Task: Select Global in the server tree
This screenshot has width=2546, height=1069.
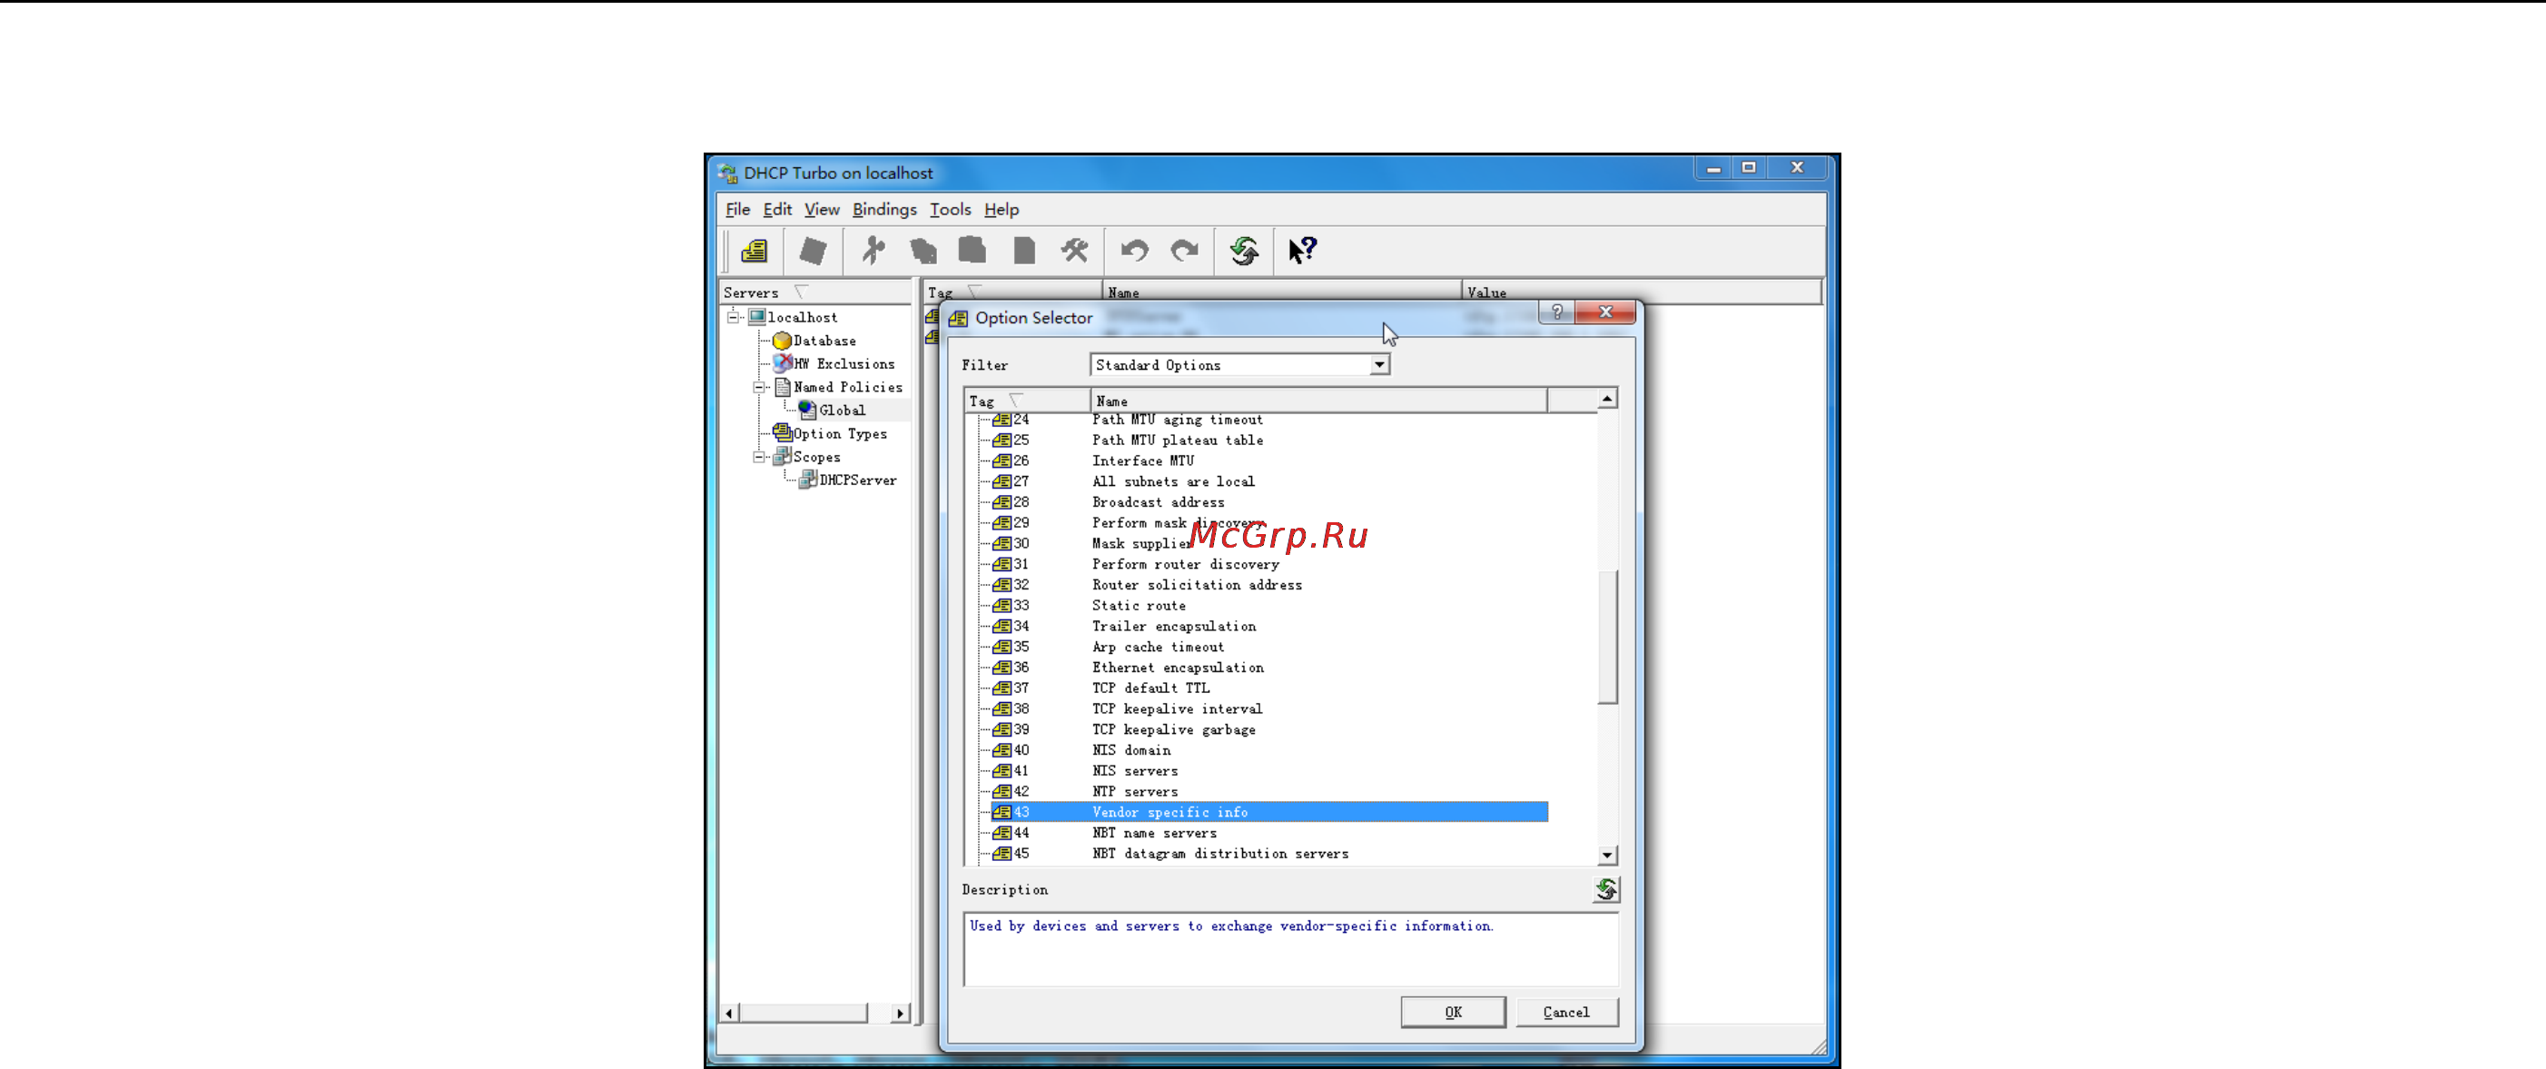Action: 841,411
